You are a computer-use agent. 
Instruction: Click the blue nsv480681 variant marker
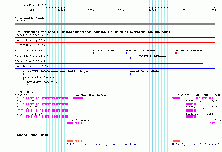coord(138,58)
